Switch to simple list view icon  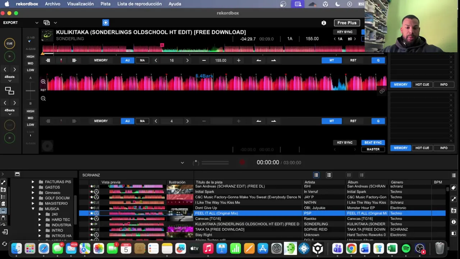(x=329, y=175)
